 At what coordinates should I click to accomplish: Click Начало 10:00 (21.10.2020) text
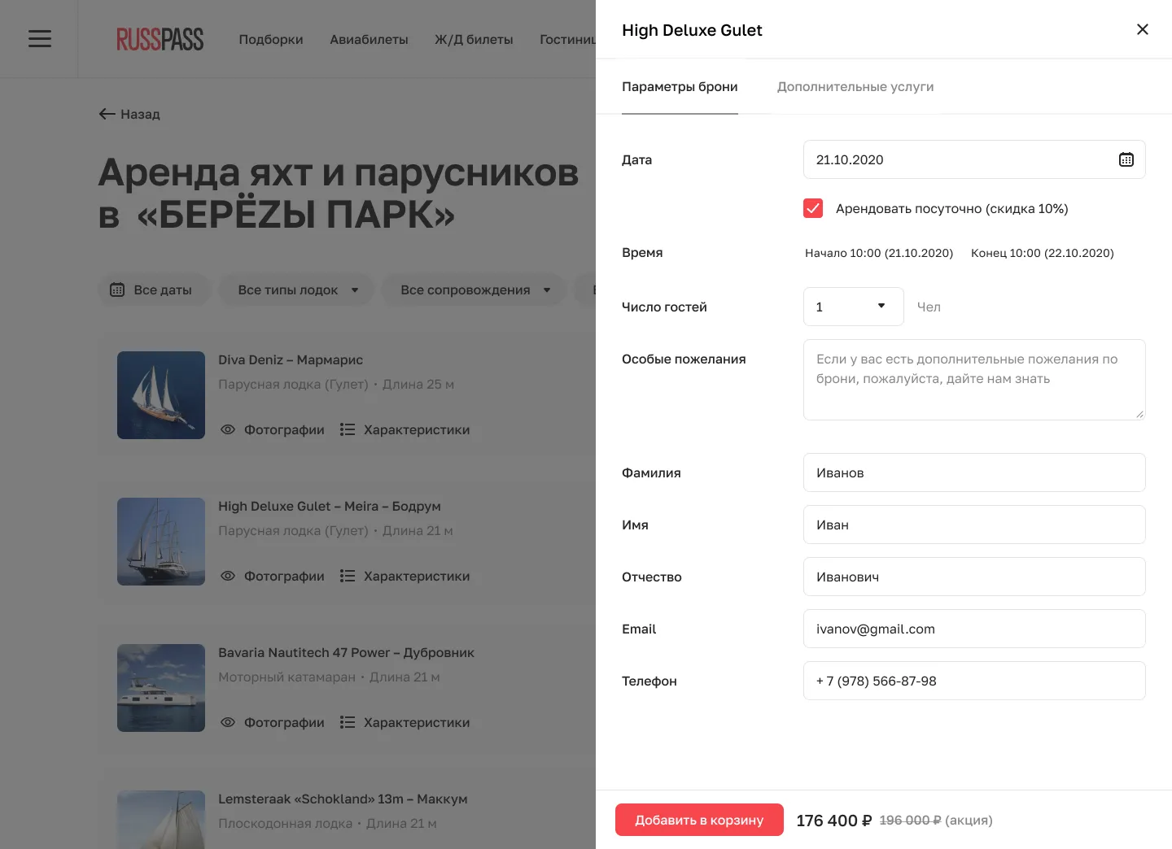point(879,253)
